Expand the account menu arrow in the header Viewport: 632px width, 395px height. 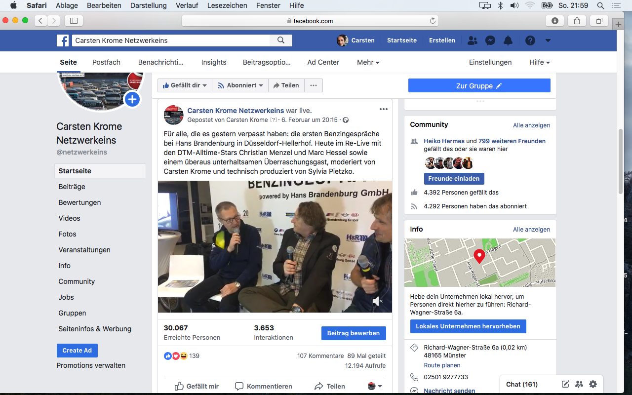[x=548, y=40]
